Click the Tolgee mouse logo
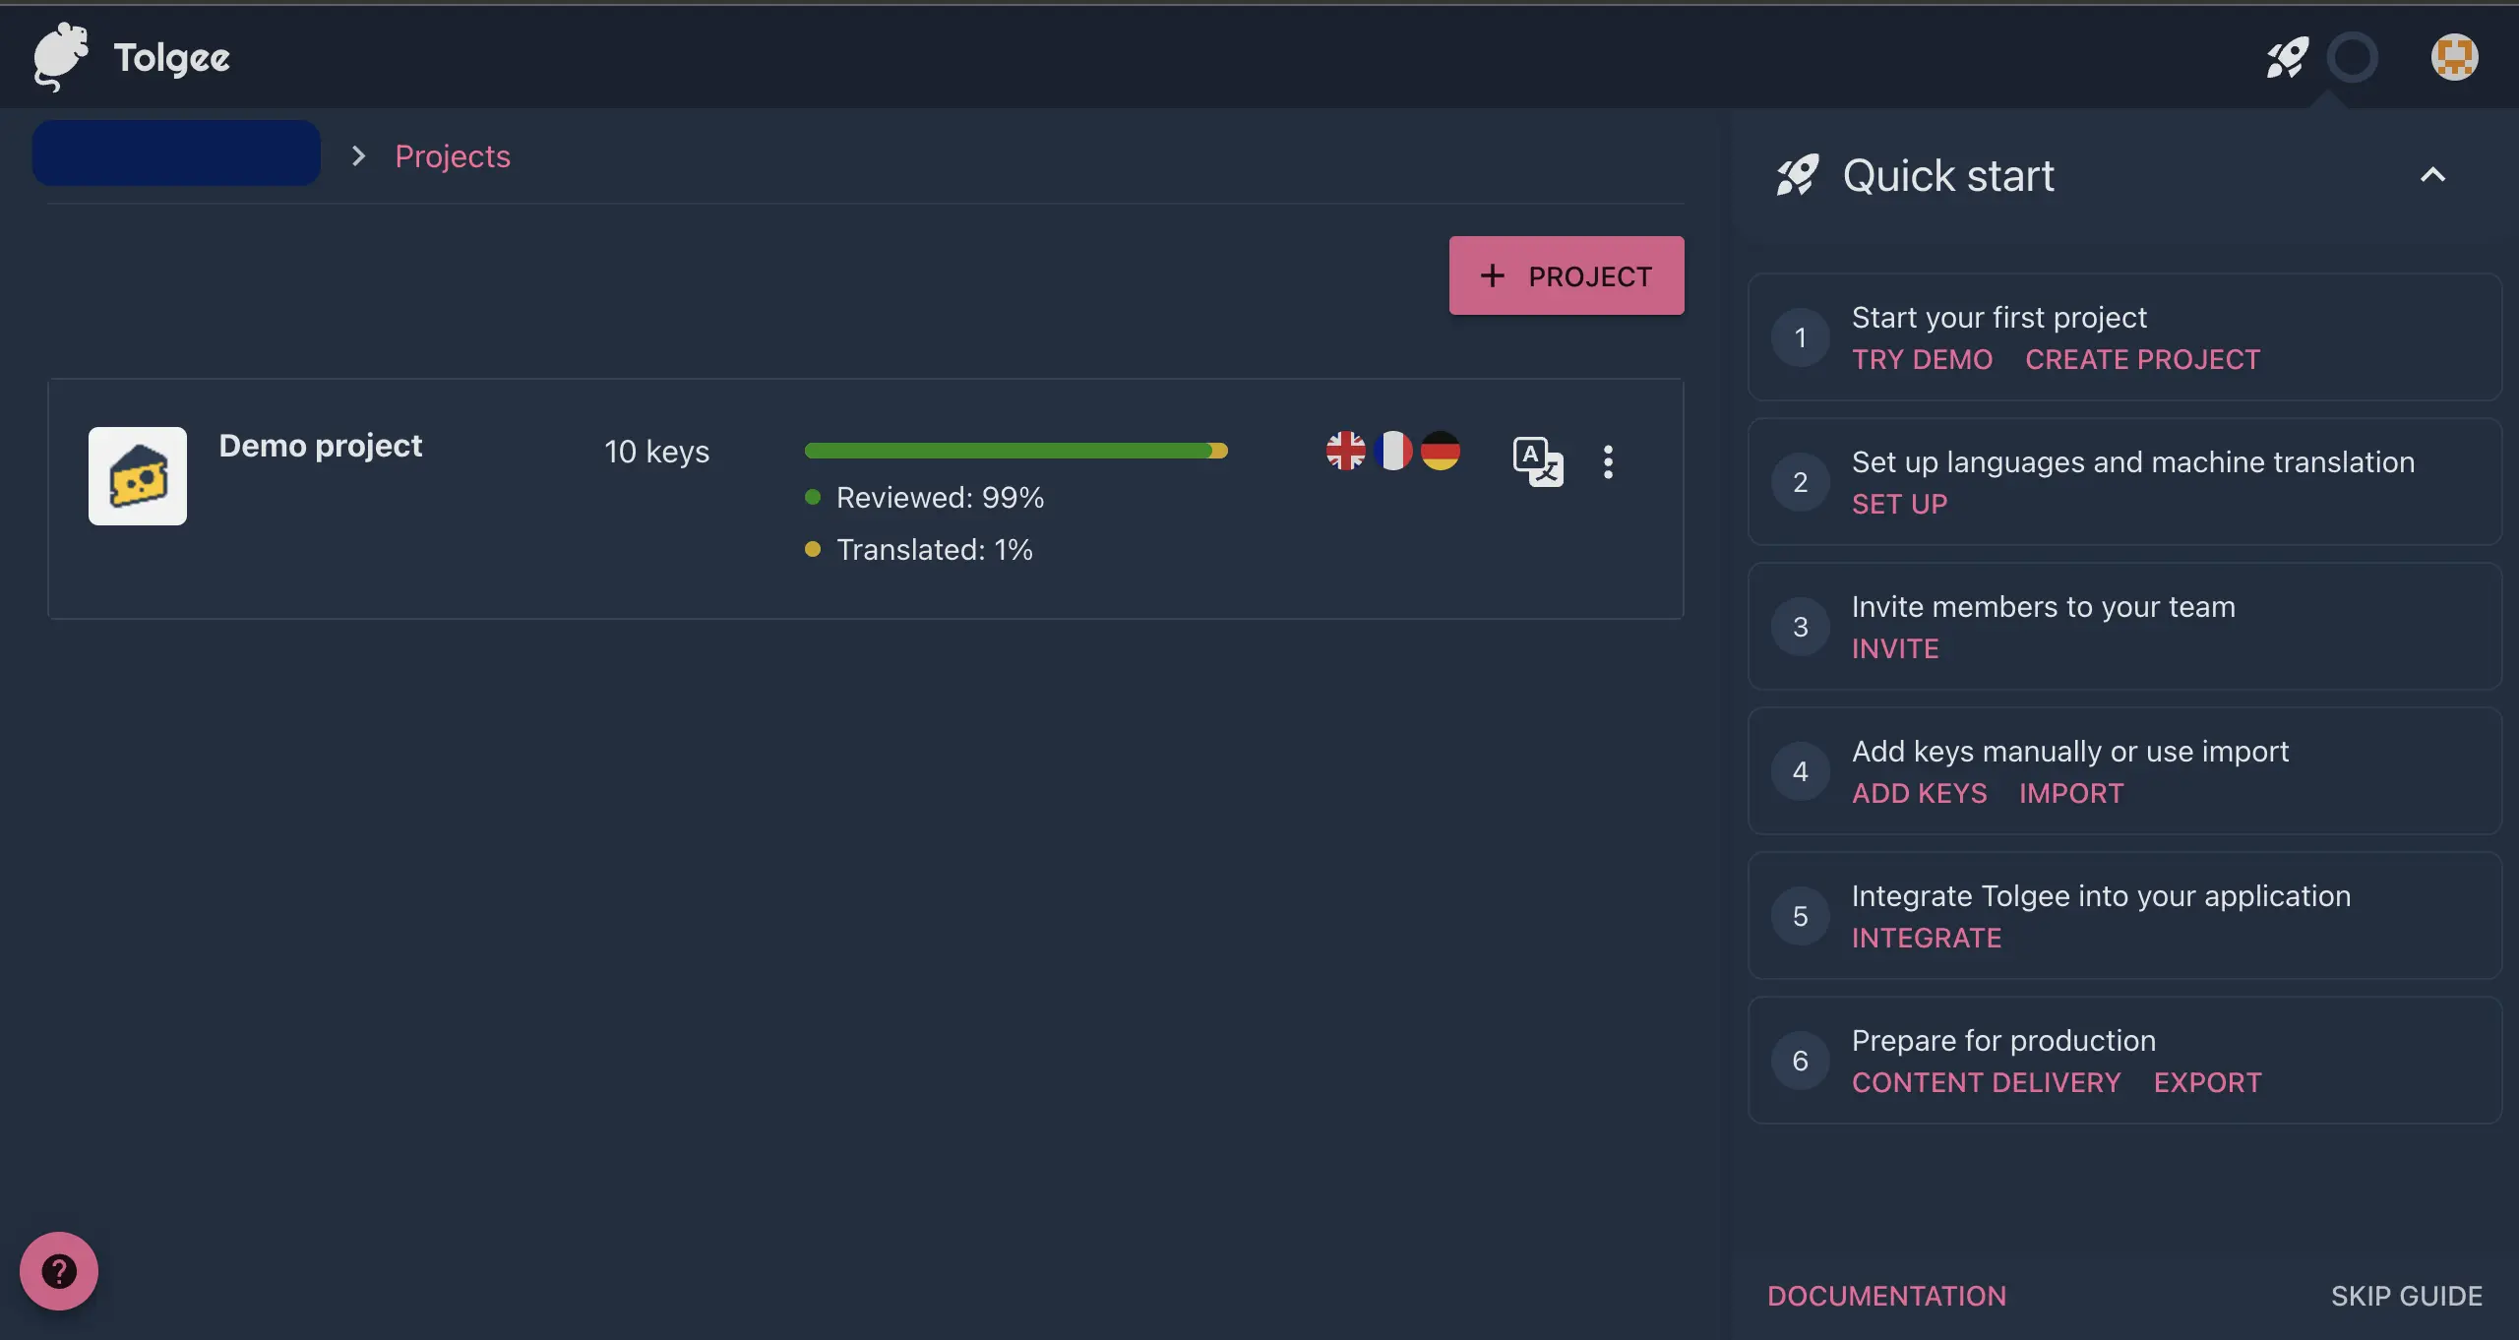Viewport: 2519px width, 1340px height. (61, 57)
